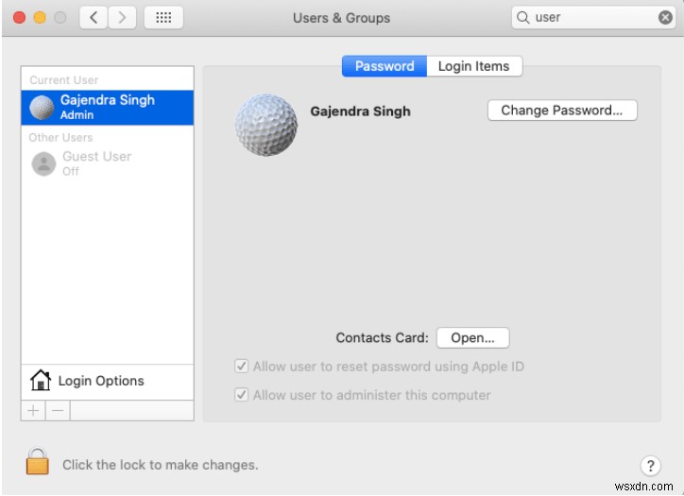Click into the search field containing 'user'
This screenshot has height=496, width=684.
(593, 17)
